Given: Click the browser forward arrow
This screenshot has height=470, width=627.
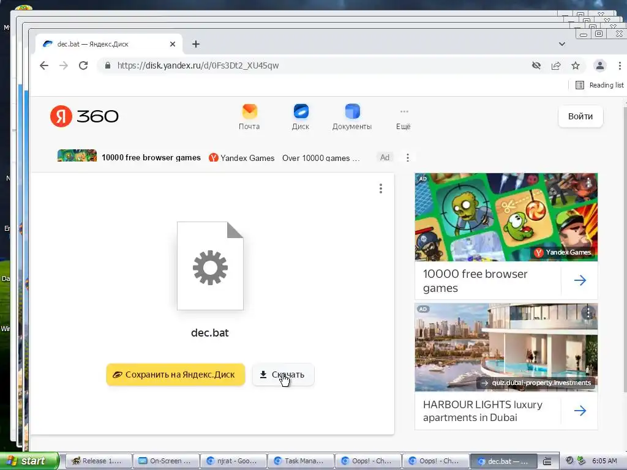Looking at the screenshot, I should pyautogui.click(x=64, y=65).
